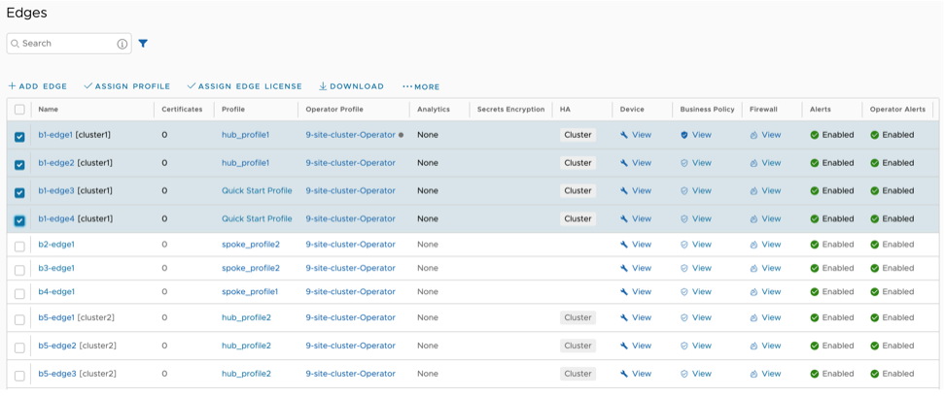Screen dimensions: 945x396
Task: Click the Download button
Action: pos(351,86)
